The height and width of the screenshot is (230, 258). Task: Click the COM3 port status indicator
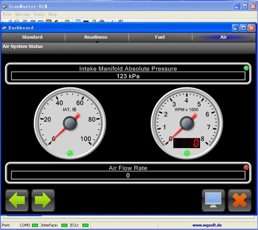(x=35, y=225)
